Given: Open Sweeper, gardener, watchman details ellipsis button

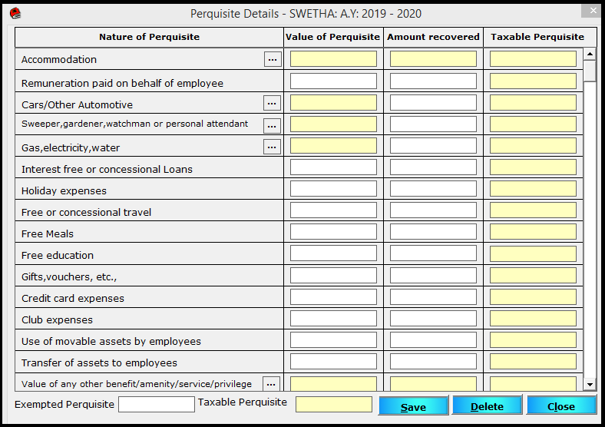Looking at the screenshot, I should pyautogui.click(x=272, y=126).
